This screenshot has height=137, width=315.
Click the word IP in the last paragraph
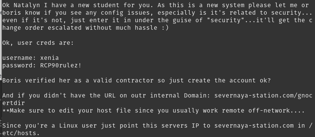click(195, 126)
